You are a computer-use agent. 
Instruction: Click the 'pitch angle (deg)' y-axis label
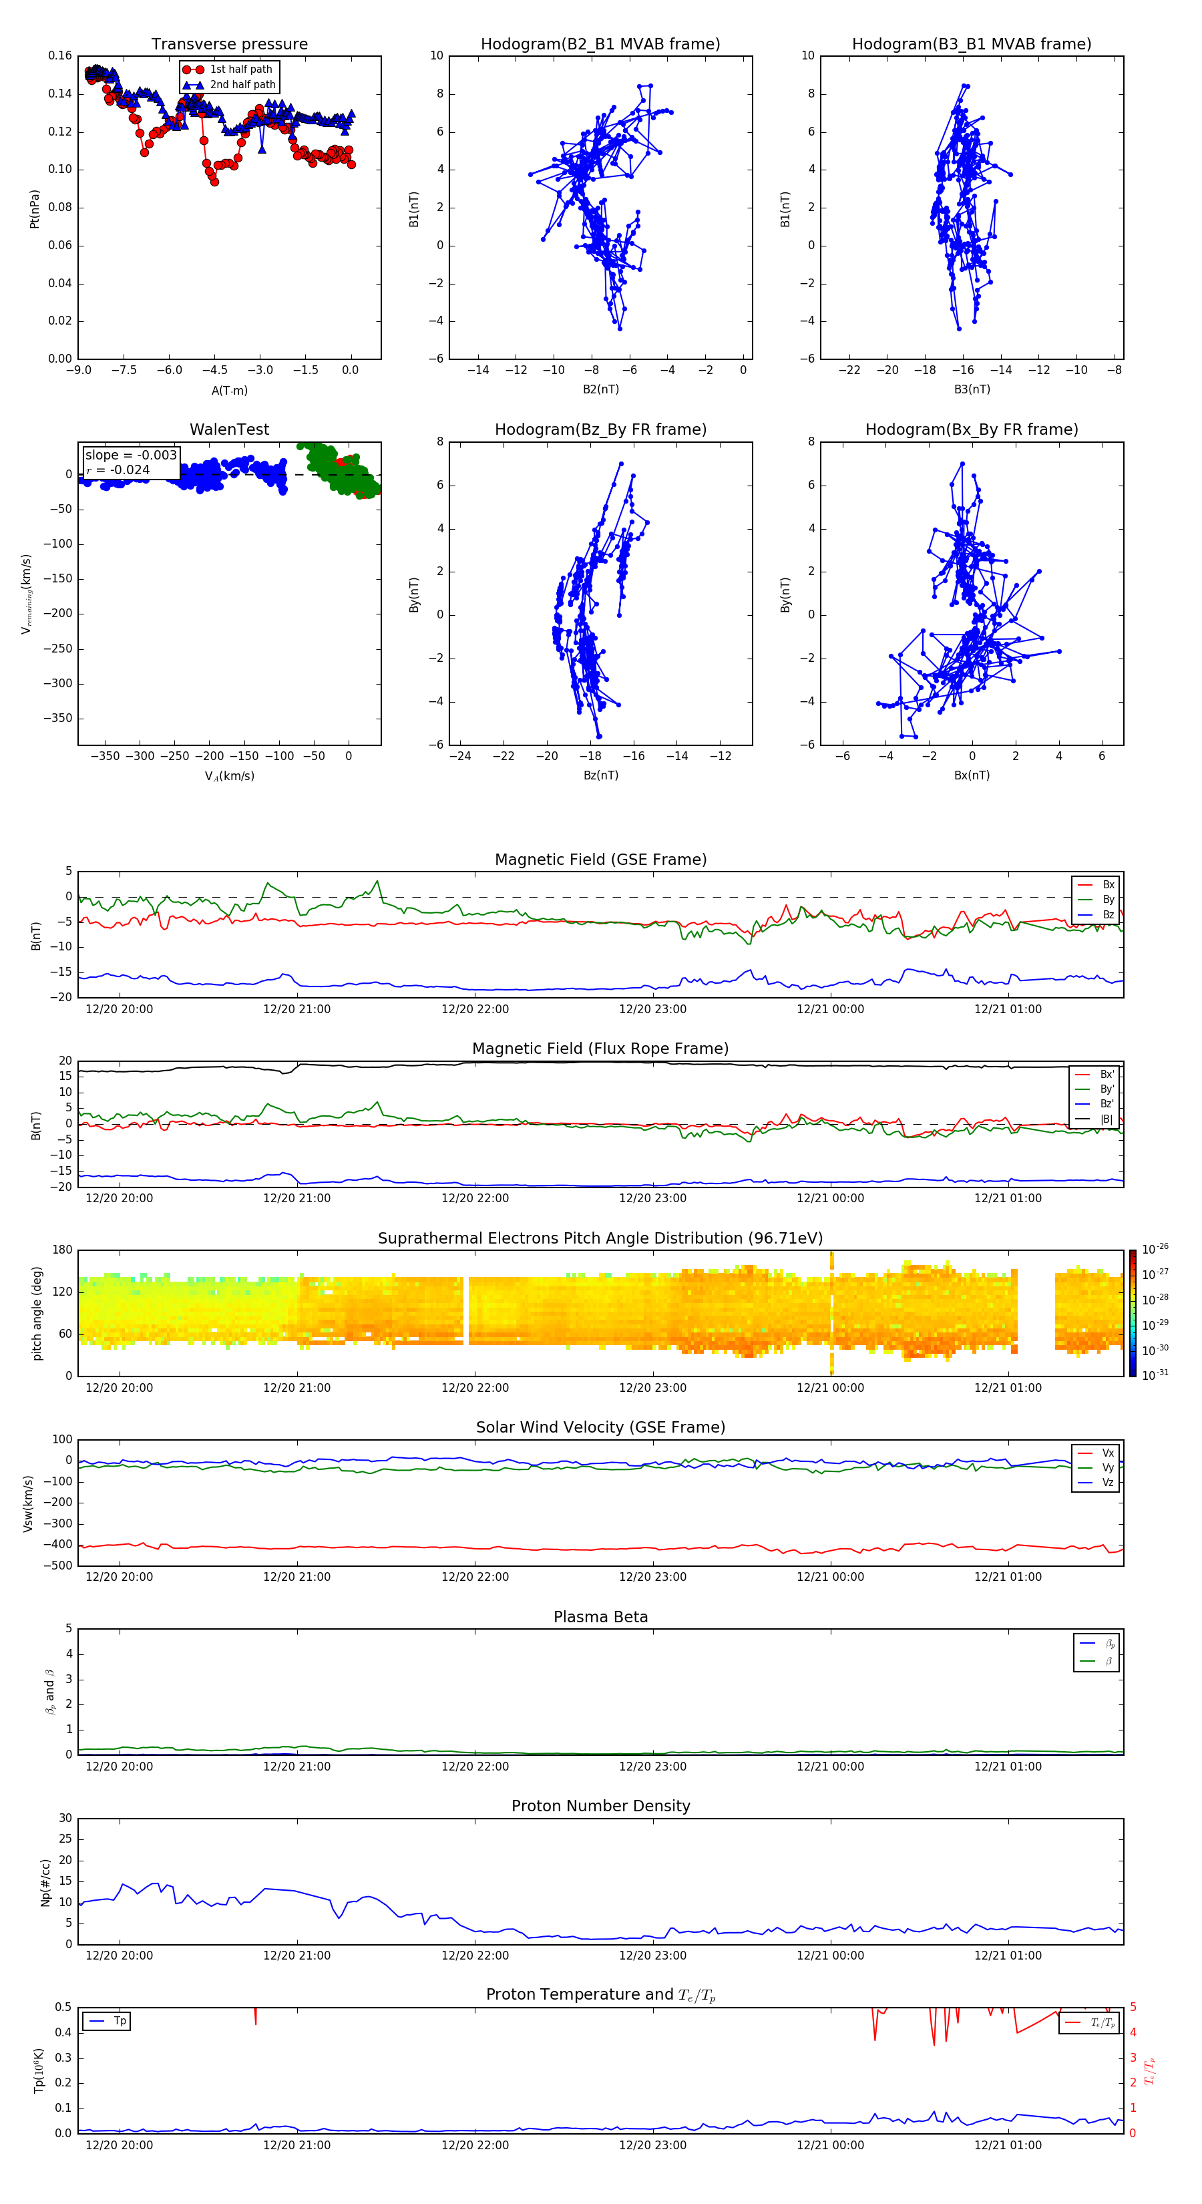[37, 1313]
